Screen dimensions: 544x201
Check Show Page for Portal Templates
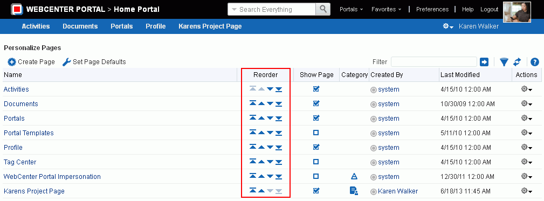coord(316,133)
